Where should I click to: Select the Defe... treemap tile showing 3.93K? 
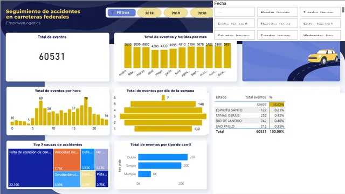(x=87, y=160)
